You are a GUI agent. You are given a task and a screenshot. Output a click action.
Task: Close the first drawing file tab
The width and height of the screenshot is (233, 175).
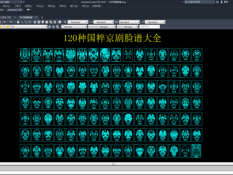click(x=15, y=17)
